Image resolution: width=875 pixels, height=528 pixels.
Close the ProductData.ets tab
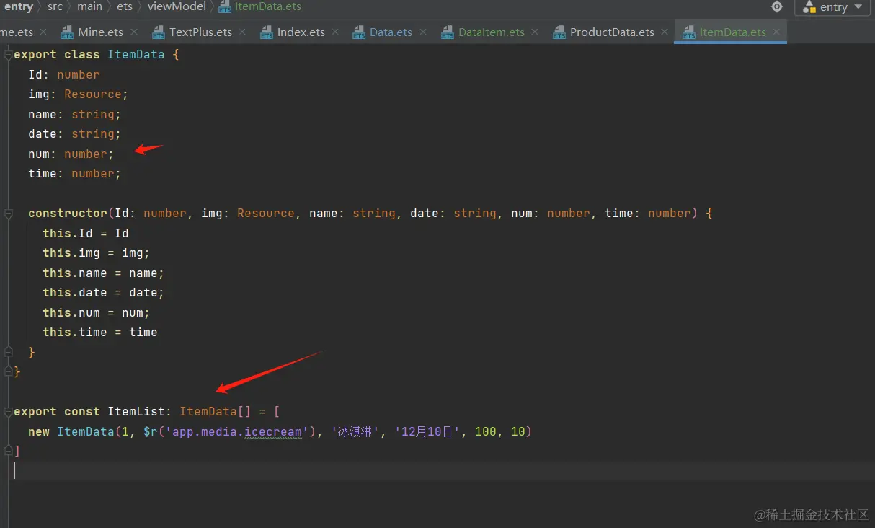coord(665,32)
